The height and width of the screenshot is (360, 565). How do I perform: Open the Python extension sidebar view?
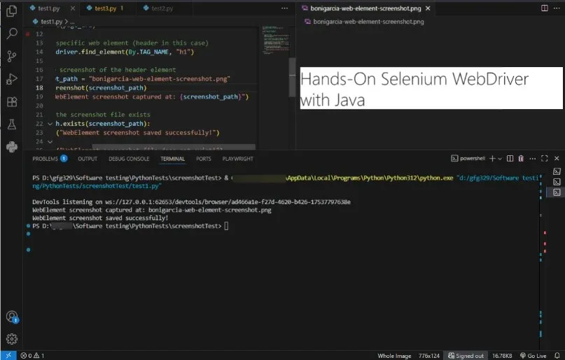pos(11,147)
